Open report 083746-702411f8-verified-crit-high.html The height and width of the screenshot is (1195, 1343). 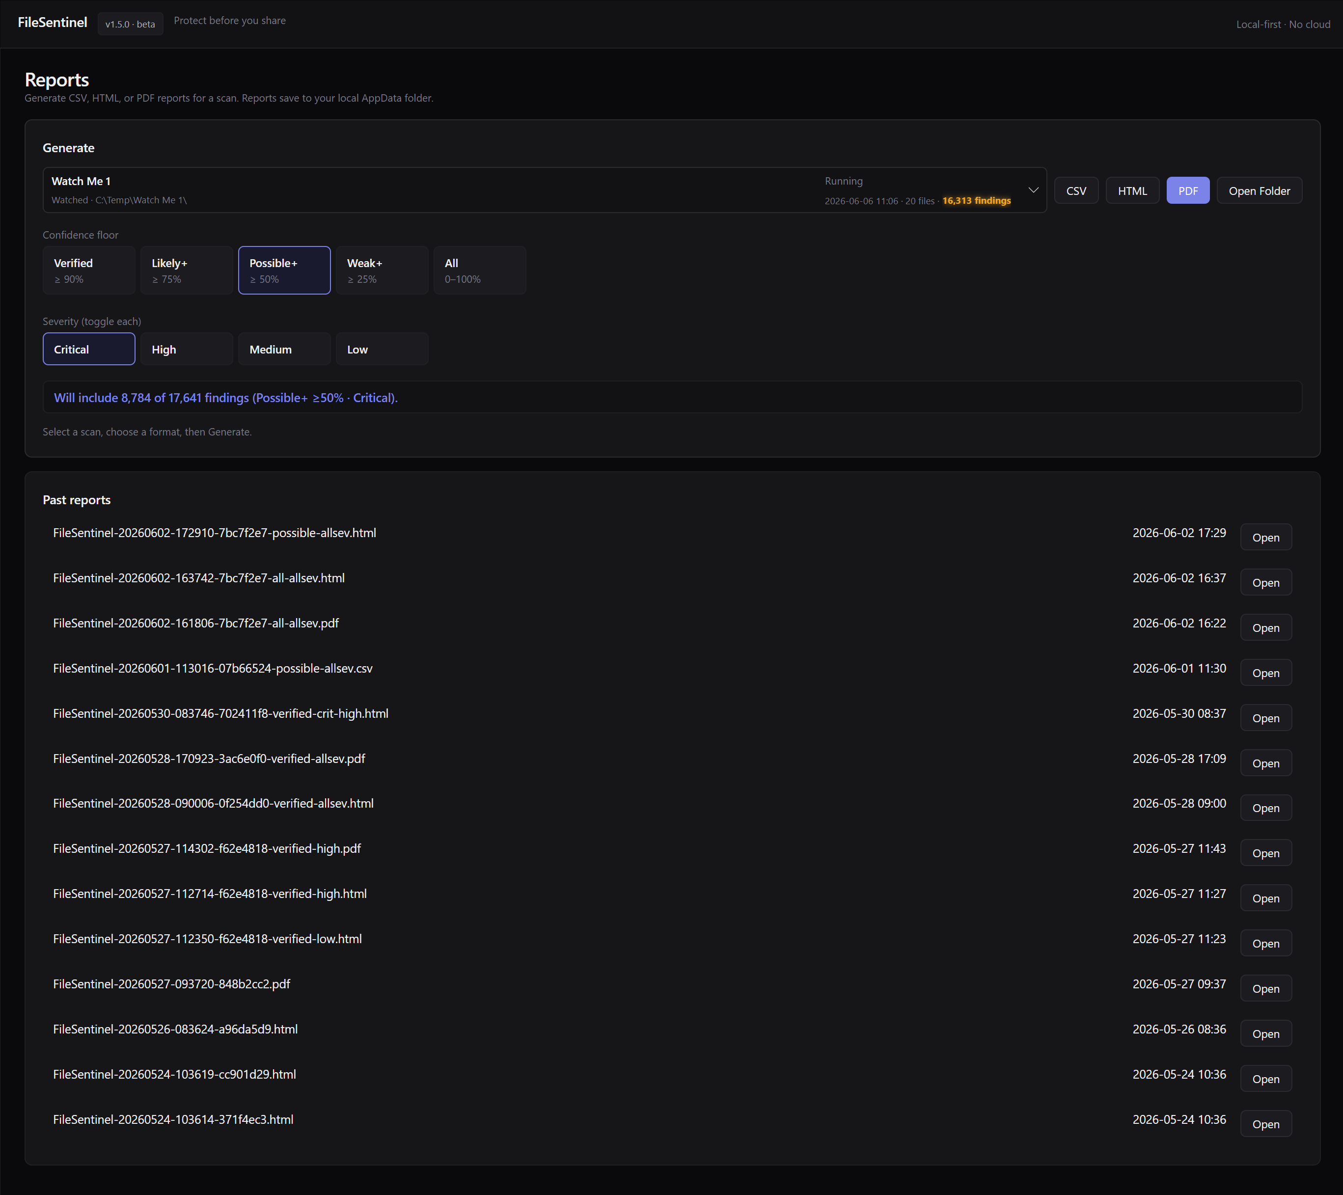click(x=1265, y=718)
